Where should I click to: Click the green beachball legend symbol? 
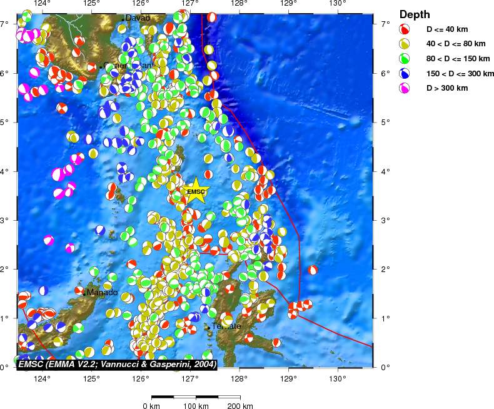click(404, 59)
